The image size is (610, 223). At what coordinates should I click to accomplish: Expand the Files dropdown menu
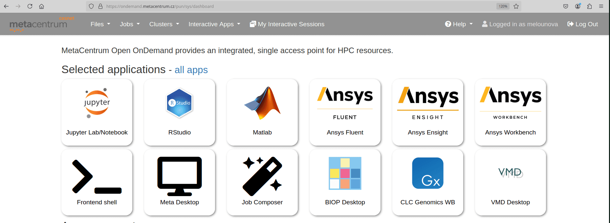pyautogui.click(x=100, y=24)
